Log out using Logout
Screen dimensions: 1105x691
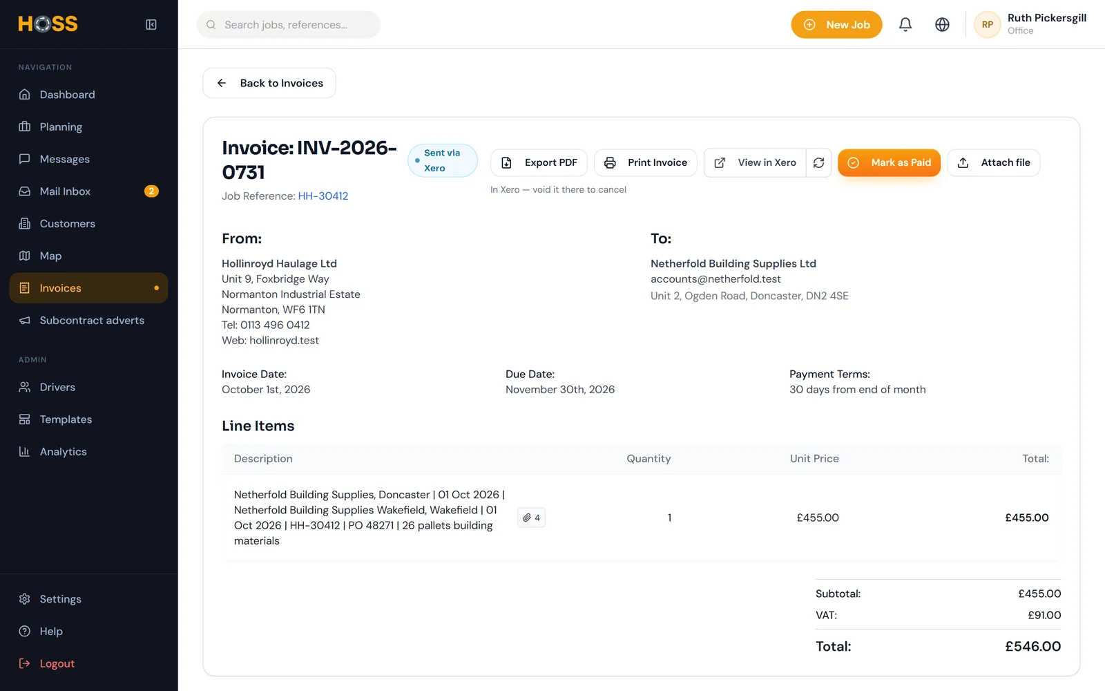pos(88,663)
